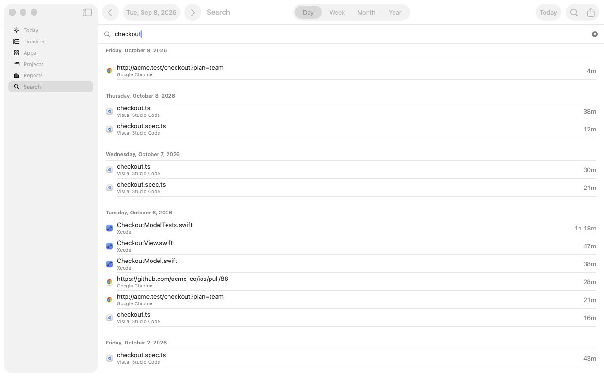Click the Apps grid icon in sidebar
Image resolution: width=604 pixels, height=377 pixels.
[17, 53]
